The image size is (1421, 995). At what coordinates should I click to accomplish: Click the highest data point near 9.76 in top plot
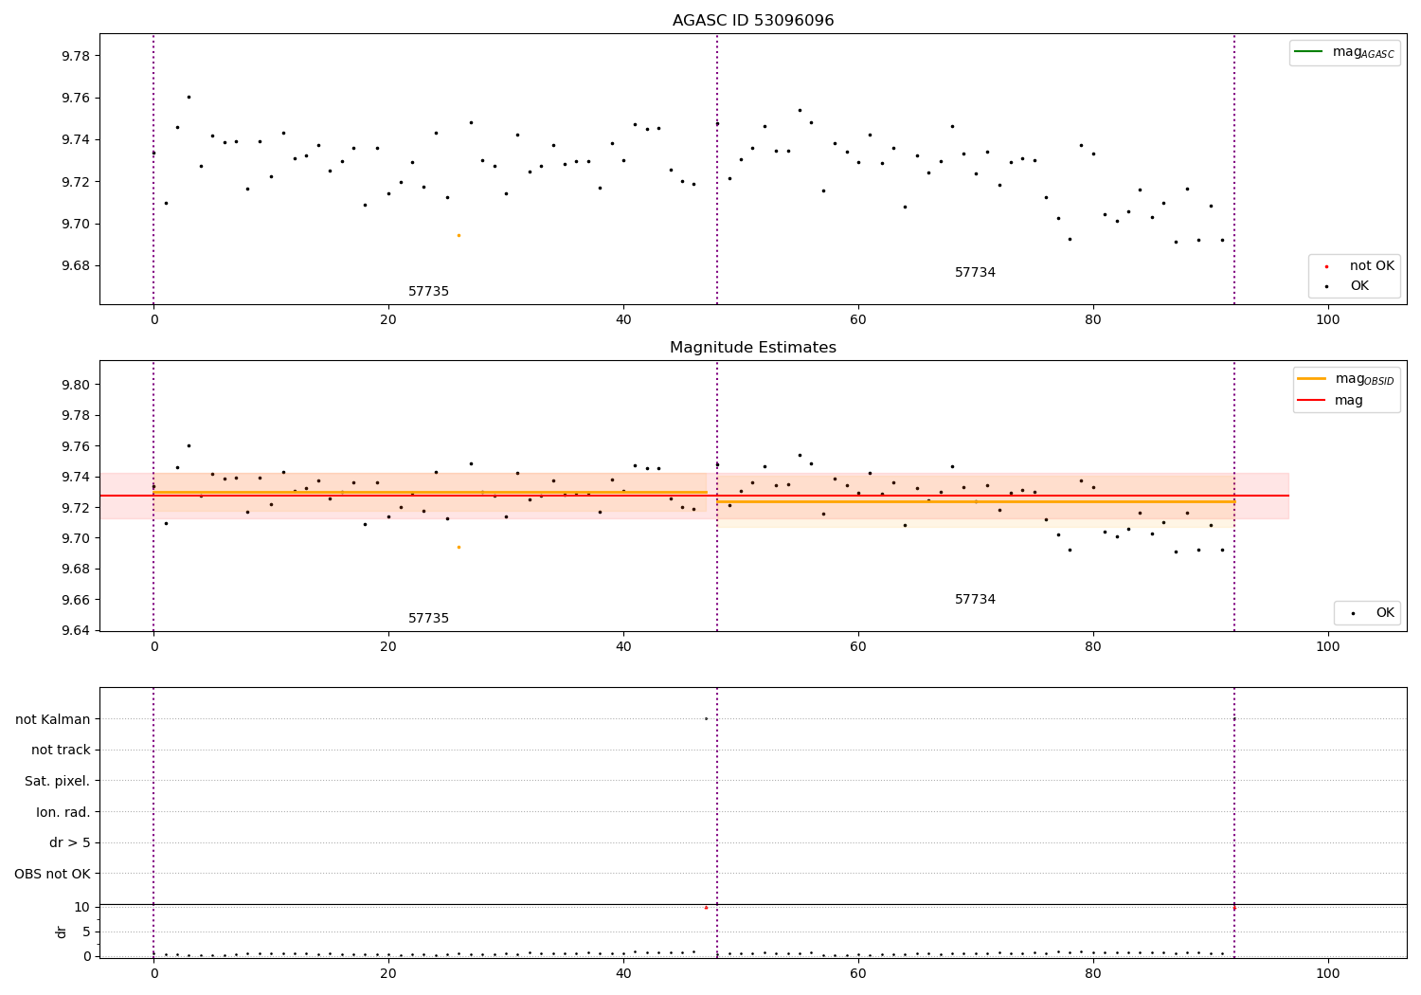point(189,97)
